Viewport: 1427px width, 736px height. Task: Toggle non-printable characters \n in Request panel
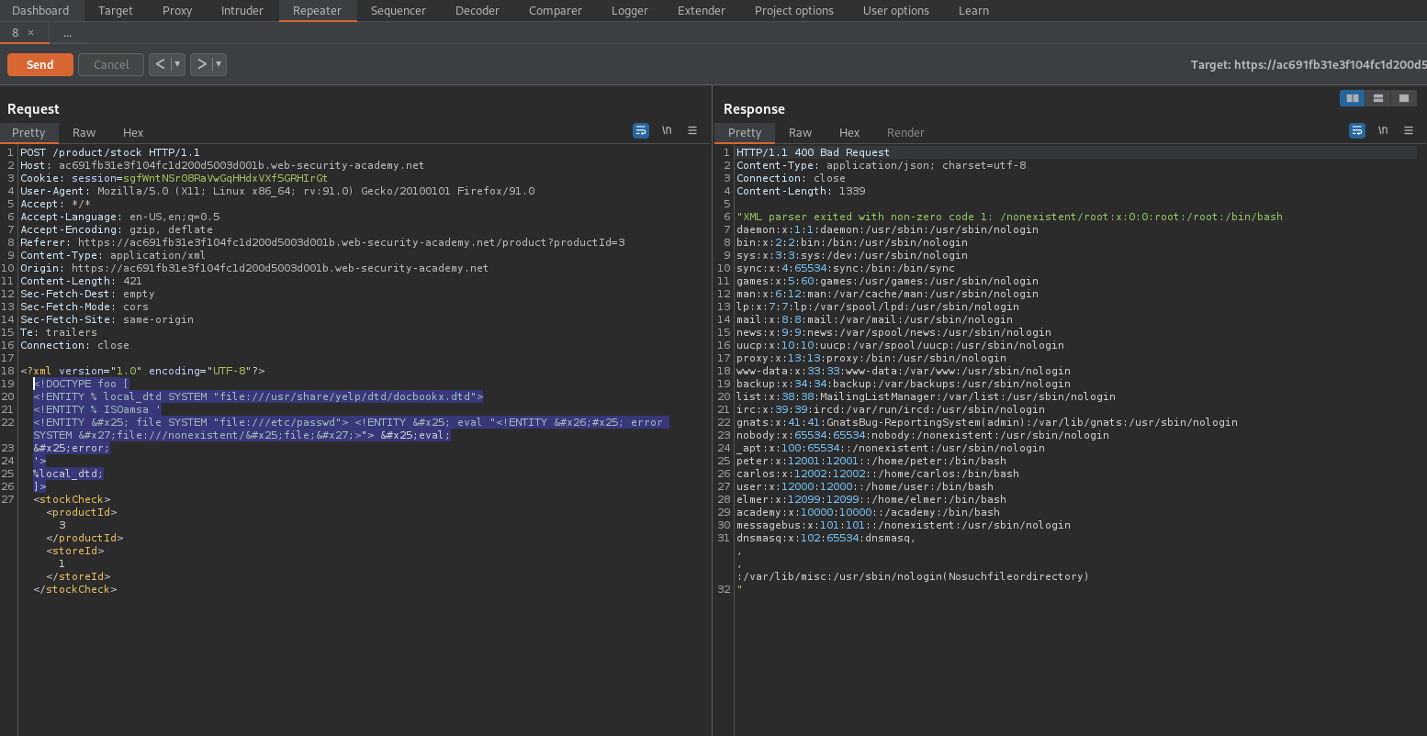point(667,131)
